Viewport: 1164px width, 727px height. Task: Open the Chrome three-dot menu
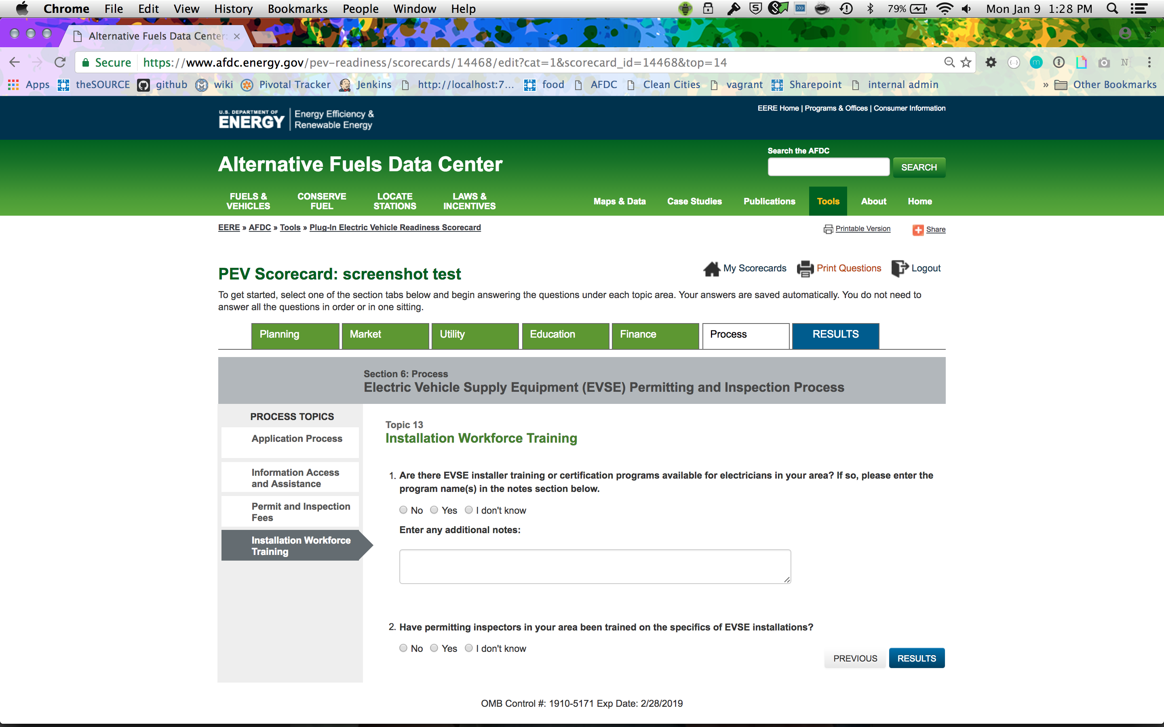click(x=1149, y=63)
